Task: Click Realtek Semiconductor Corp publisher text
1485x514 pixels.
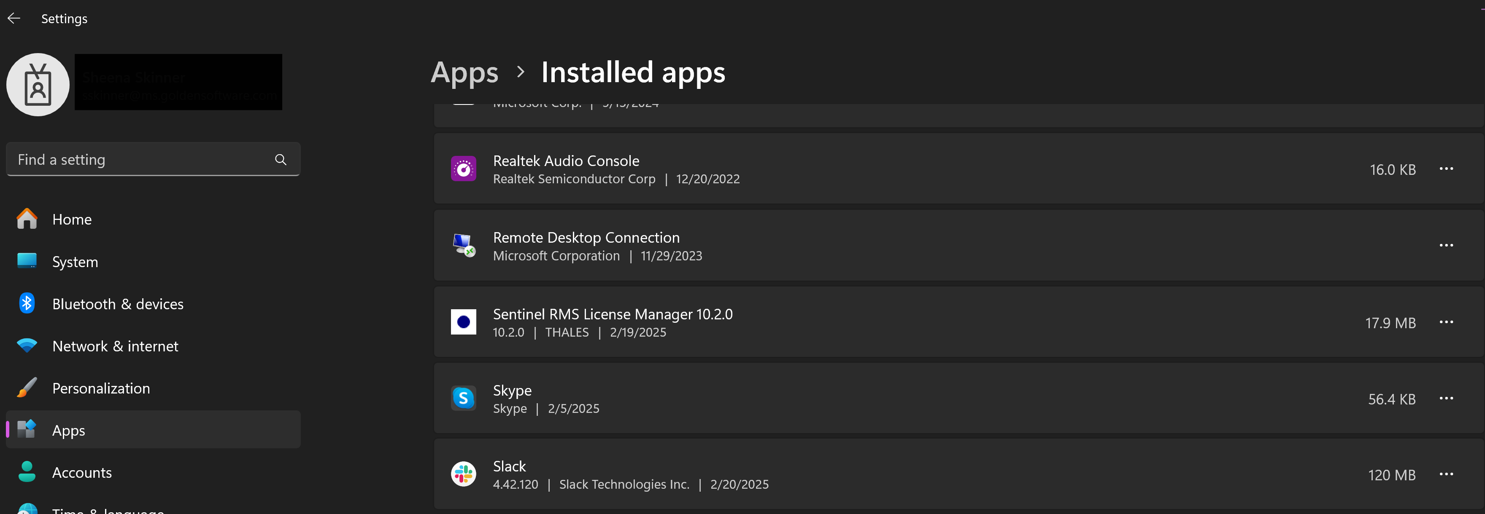Action: (x=574, y=179)
